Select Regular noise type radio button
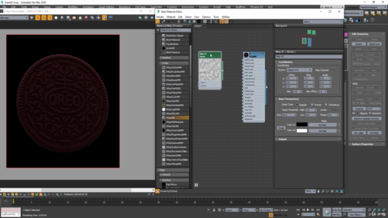 (297, 105)
